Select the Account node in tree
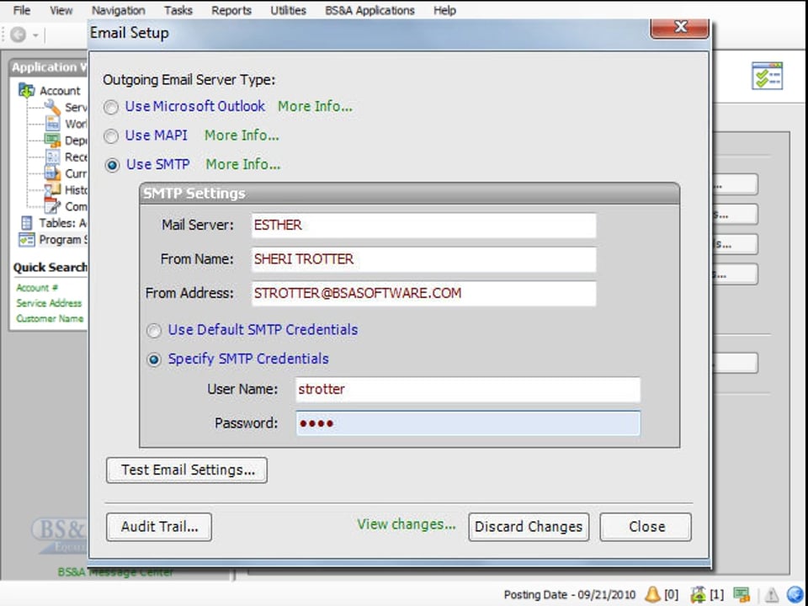Screen dimensions: 808x606 pyautogui.click(x=60, y=91)
